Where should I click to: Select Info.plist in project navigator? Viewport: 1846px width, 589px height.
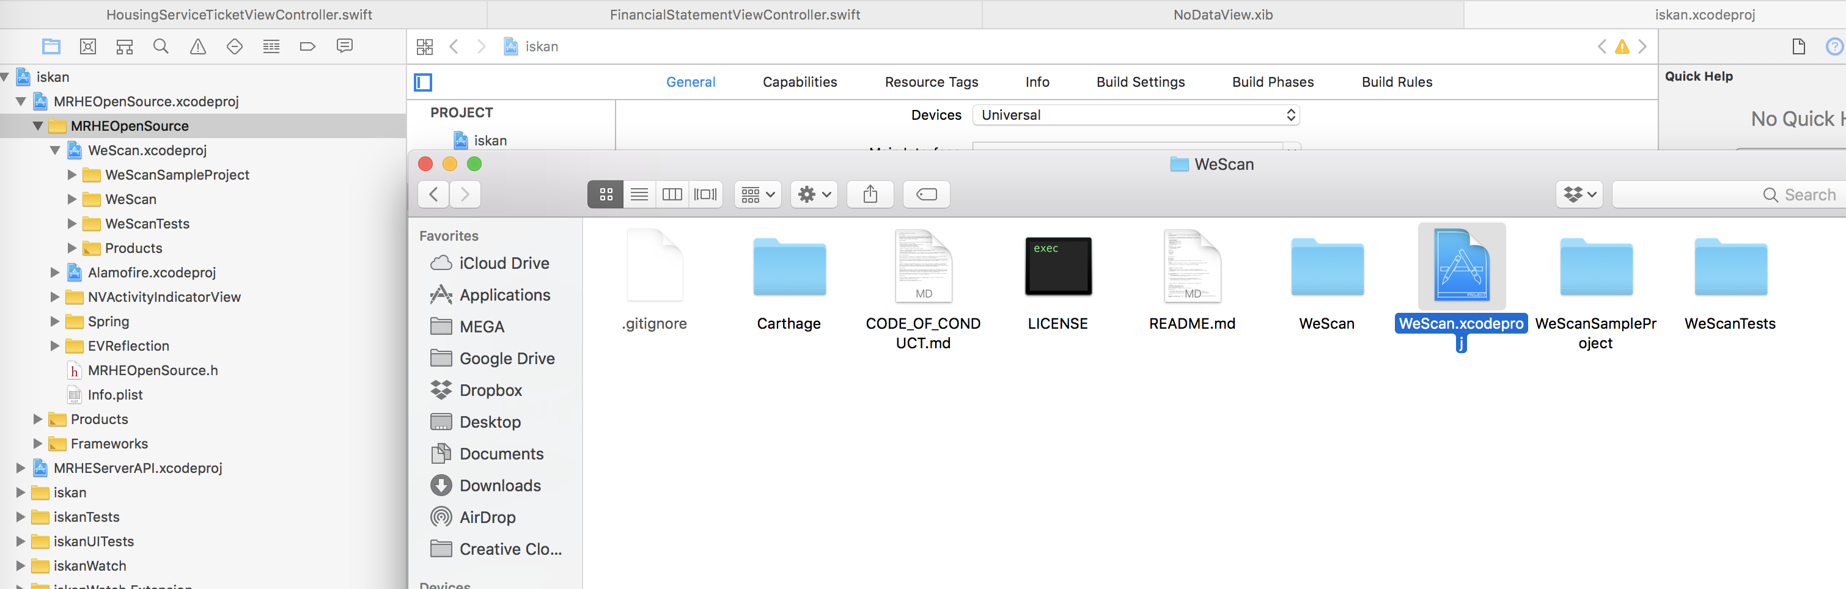coord(115,395)
